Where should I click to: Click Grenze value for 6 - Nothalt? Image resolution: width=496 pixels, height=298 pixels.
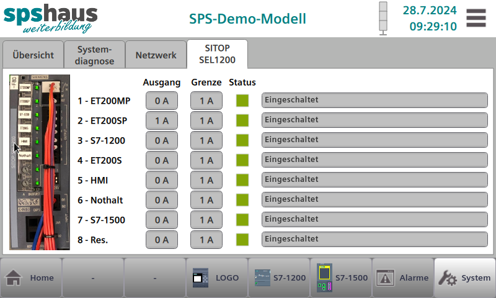click(x=206, y=200)
